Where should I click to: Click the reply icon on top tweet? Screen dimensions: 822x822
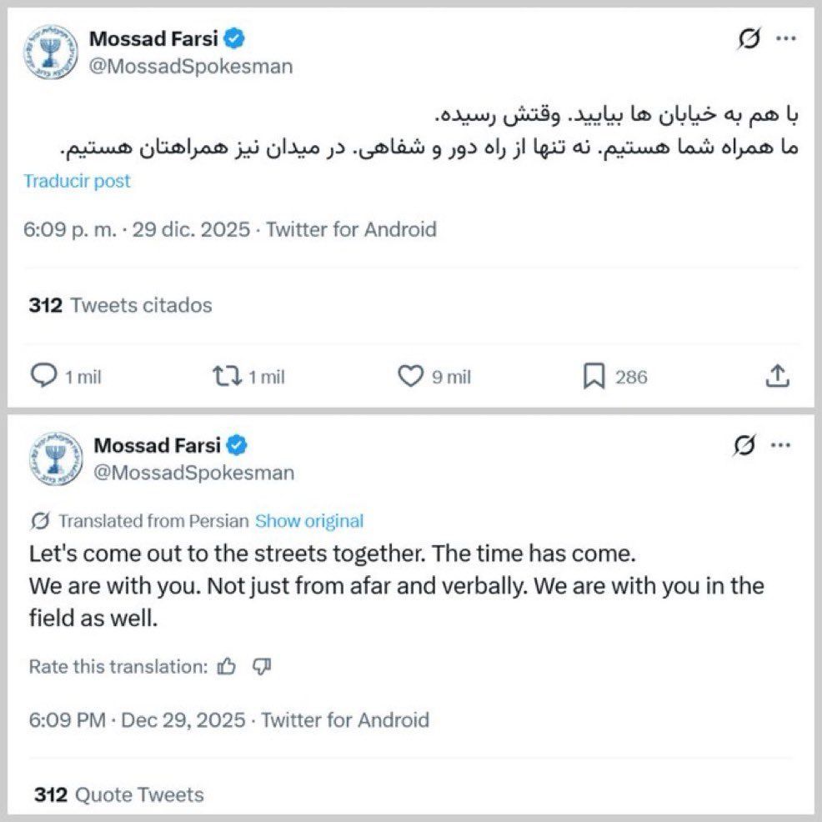point(43,377)
